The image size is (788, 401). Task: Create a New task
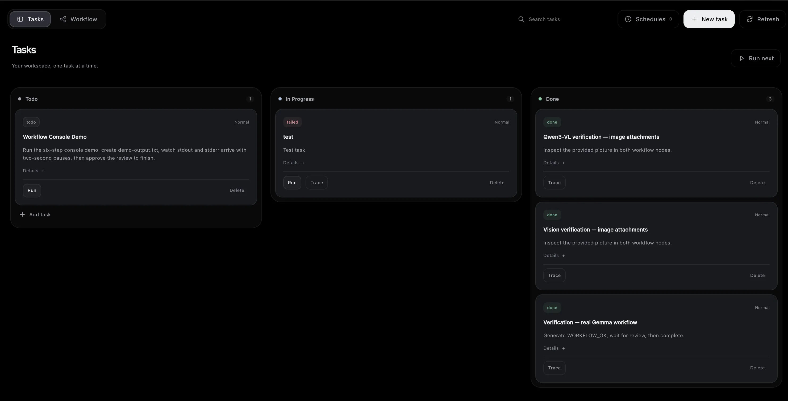[709, 19]
